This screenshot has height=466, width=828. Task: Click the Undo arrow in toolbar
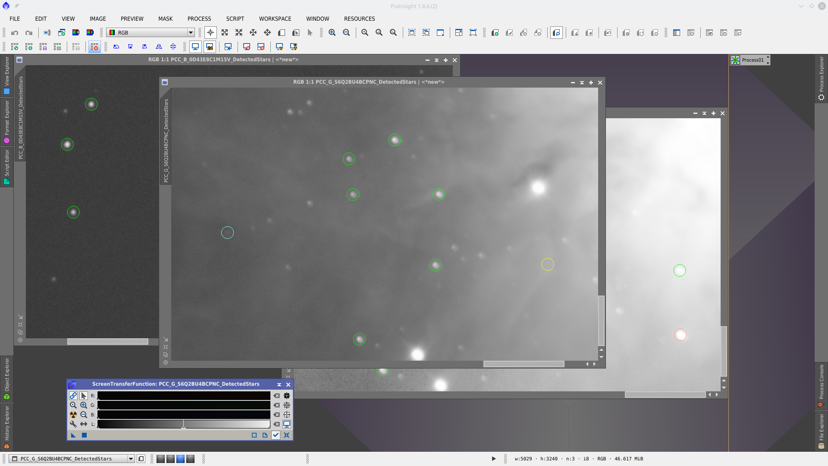(x=15, y=33)
